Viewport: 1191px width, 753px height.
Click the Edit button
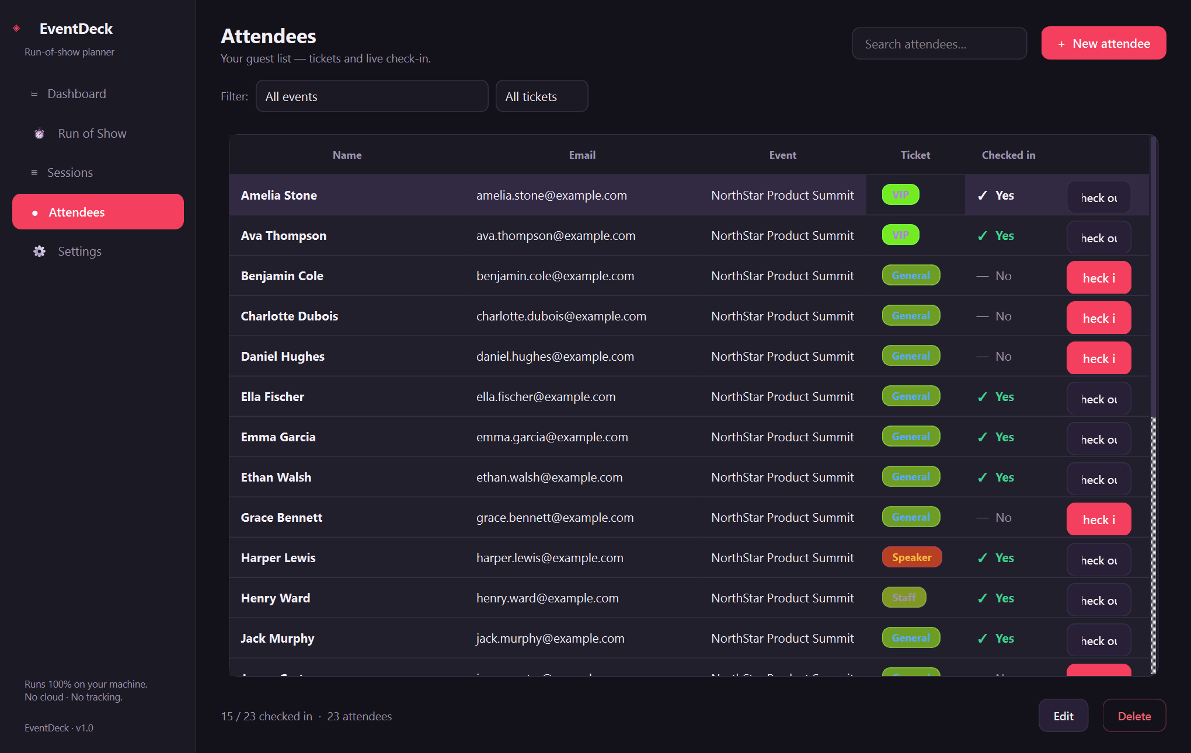(x=1063, y=716)
